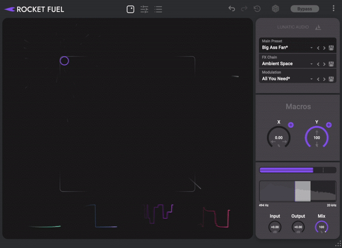342x248 pixels.
Task: Click the redo arrow
Action: click(245, 9)
